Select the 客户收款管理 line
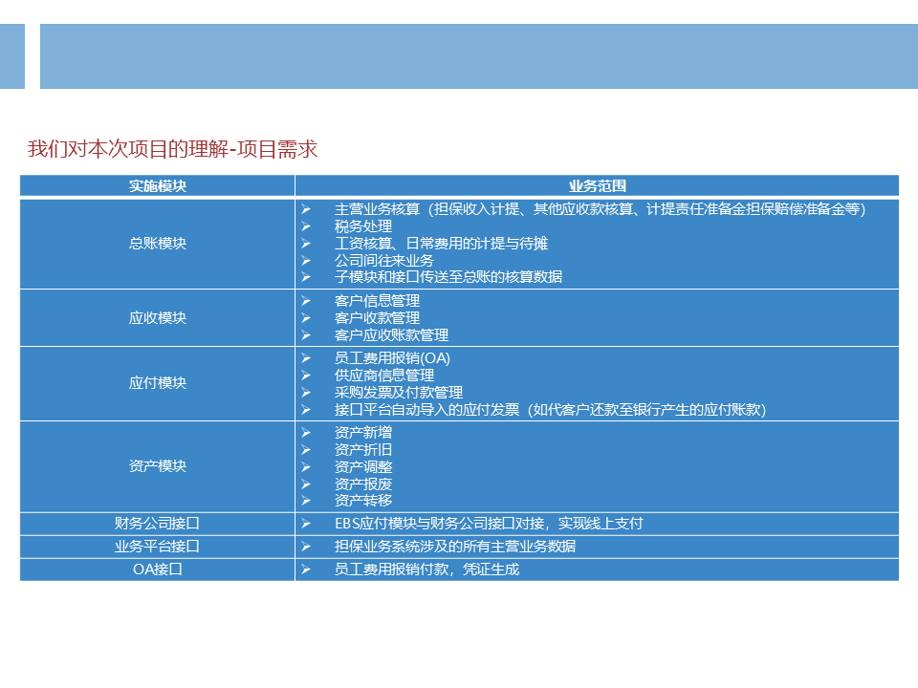 (377, 317)
